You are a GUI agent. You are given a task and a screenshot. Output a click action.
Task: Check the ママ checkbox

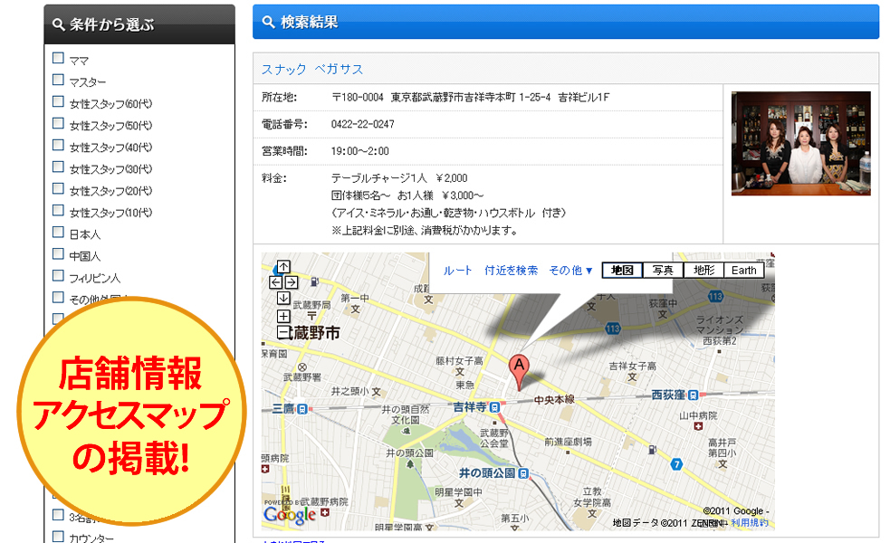click(58, 58)
